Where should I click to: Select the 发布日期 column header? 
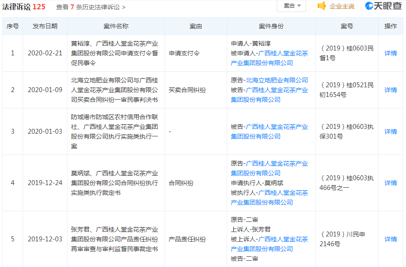[x=45, y=27]
